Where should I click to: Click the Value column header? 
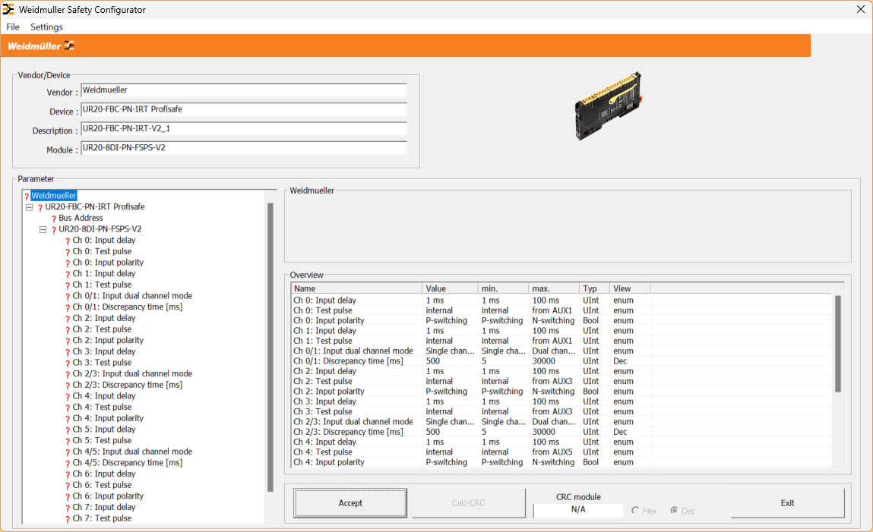450,288
